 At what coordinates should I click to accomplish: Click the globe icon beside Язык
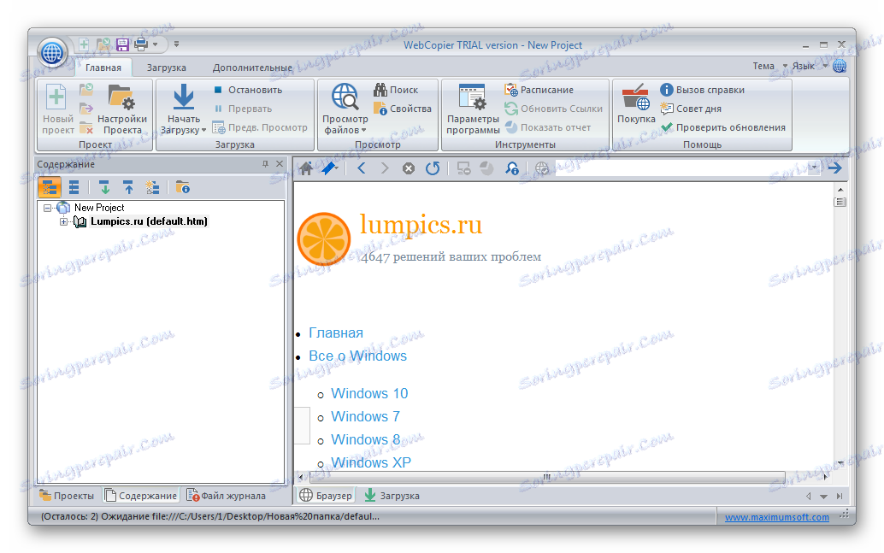coord(840,66)
